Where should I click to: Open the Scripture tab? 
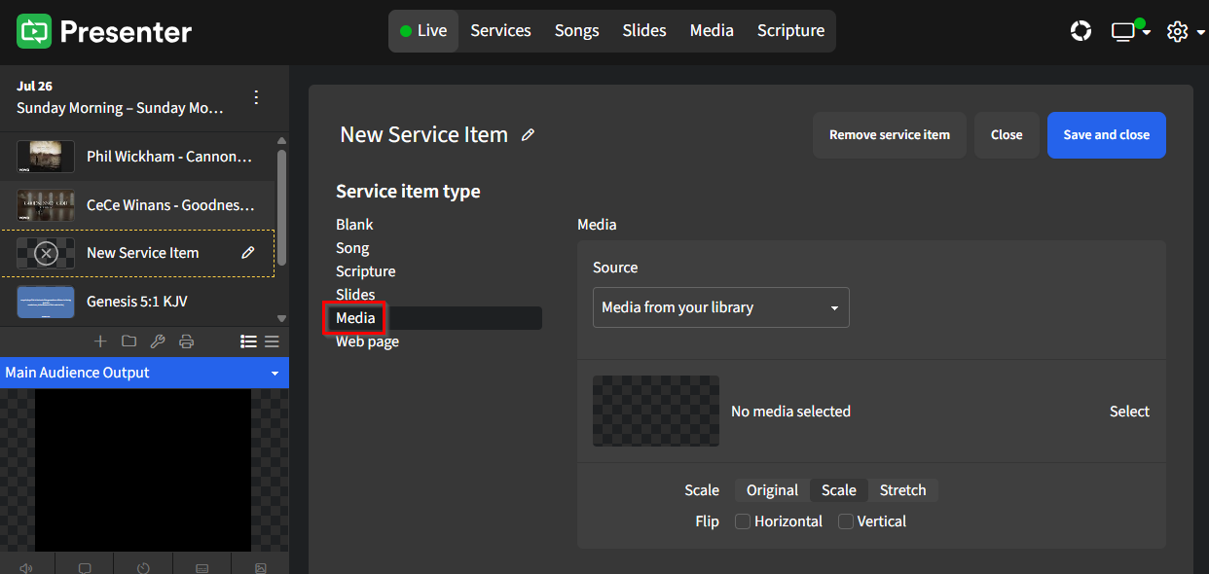click(x=791, y=31)
